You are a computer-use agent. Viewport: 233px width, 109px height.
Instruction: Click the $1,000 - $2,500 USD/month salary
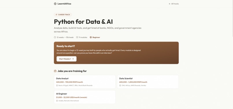pyautogui.click(x=72, y=97)
